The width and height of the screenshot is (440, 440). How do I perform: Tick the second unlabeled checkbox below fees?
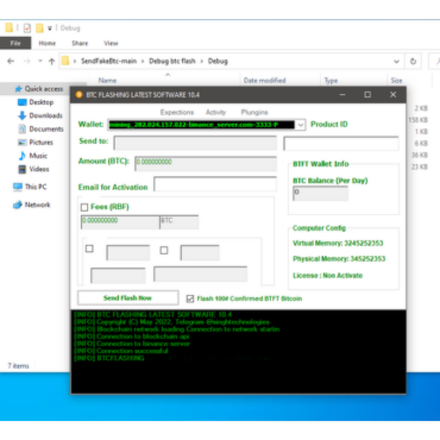(164, 250)
